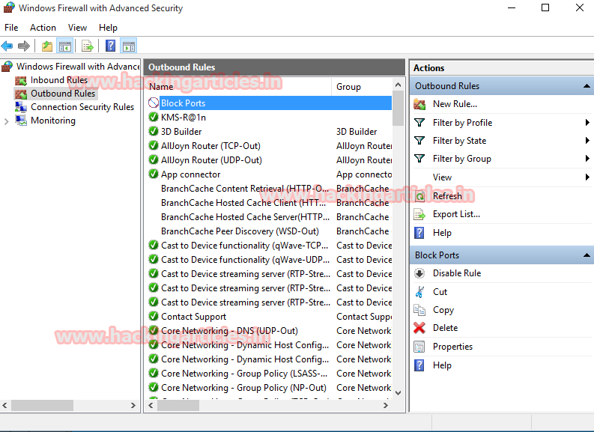Click the Inbound Rules tree icon
This screenshot has height=432, width=594.
(x=21, y=80)
